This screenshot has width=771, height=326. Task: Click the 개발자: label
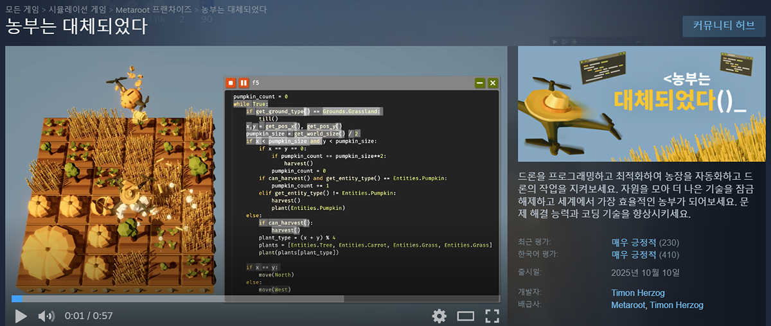(x=530, y=293)
